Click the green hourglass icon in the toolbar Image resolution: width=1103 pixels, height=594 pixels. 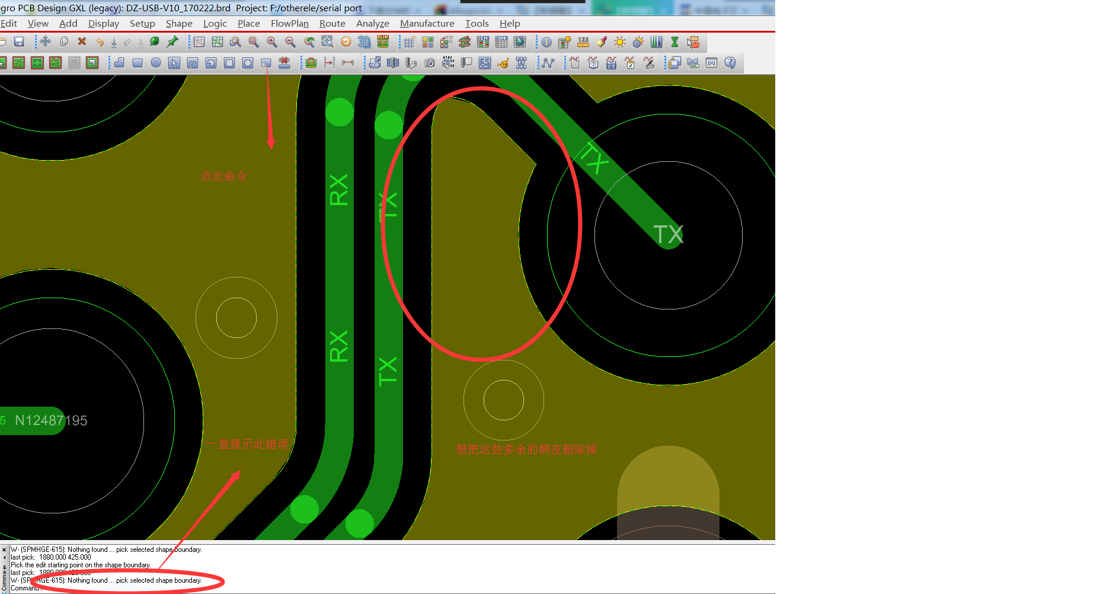click(x=674, y=41)
